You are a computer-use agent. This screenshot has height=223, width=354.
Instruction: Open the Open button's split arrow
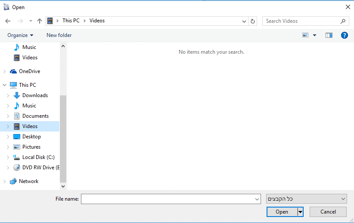[x=300, y=212]
